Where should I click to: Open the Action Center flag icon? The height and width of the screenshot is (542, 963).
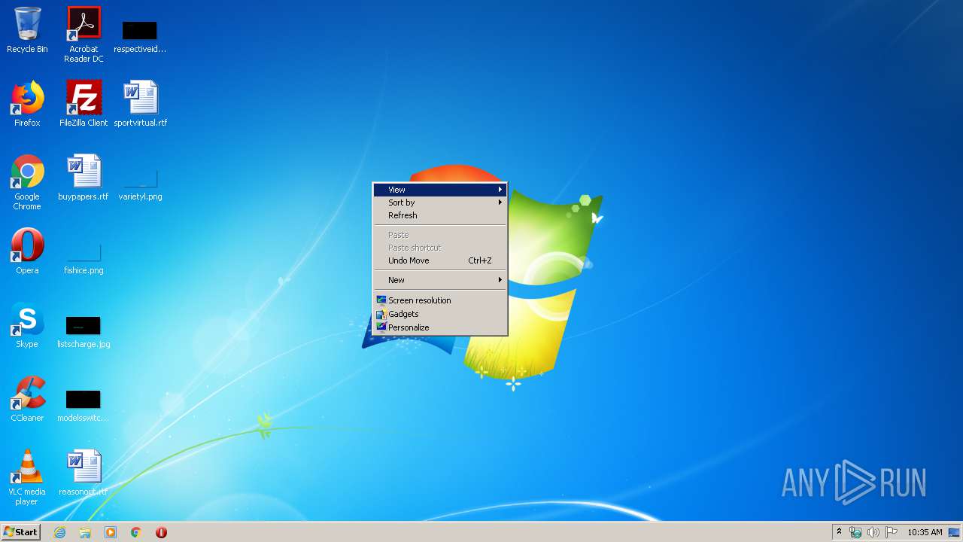click(x=892, y=532)
